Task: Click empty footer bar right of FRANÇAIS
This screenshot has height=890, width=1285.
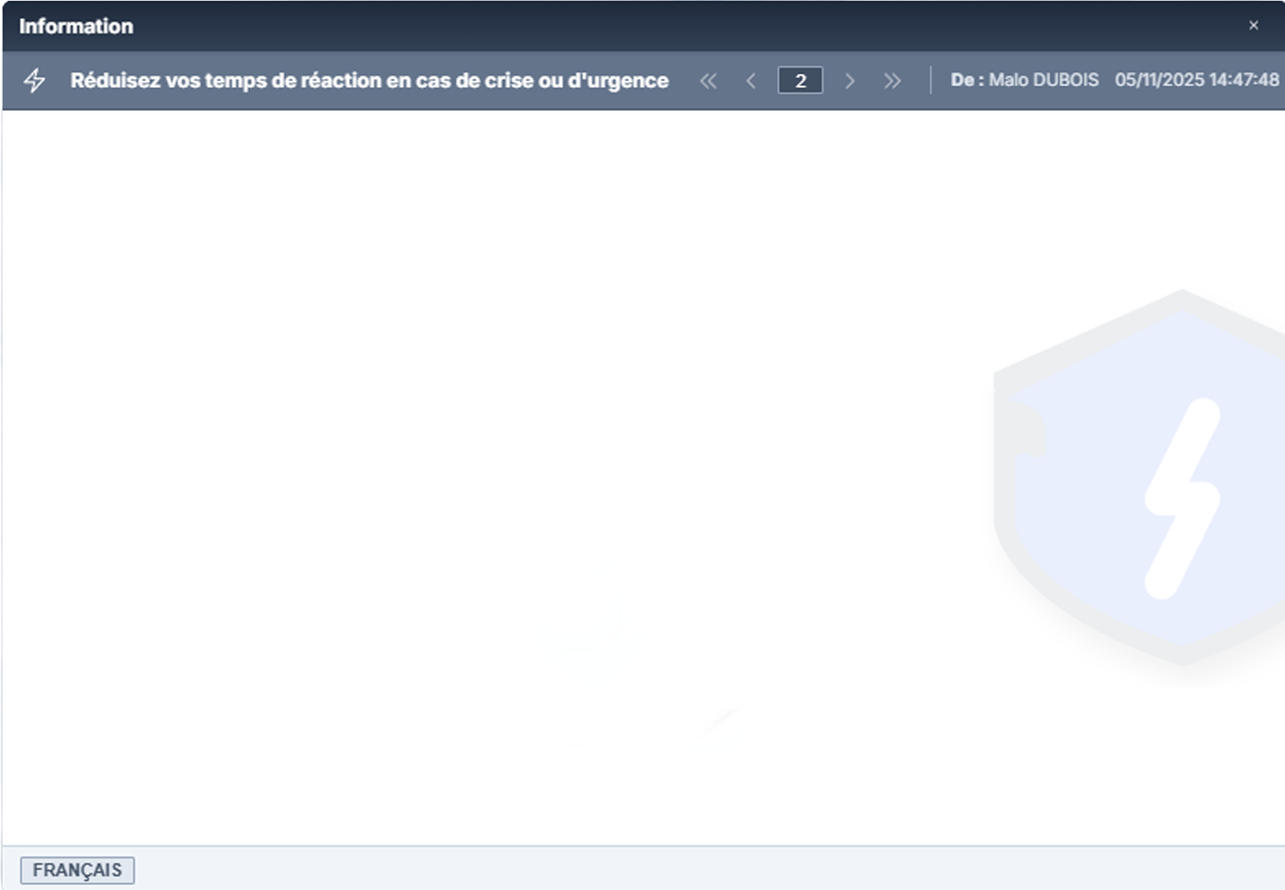Action: pyautogui.click(x=692, y=869)
